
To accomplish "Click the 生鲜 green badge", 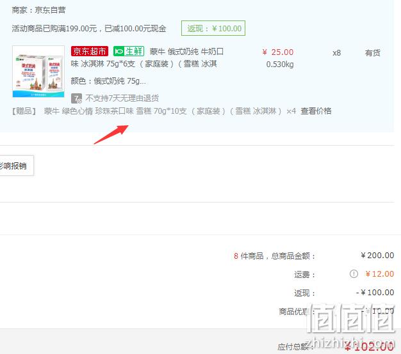I will click(x=129, y=51).
